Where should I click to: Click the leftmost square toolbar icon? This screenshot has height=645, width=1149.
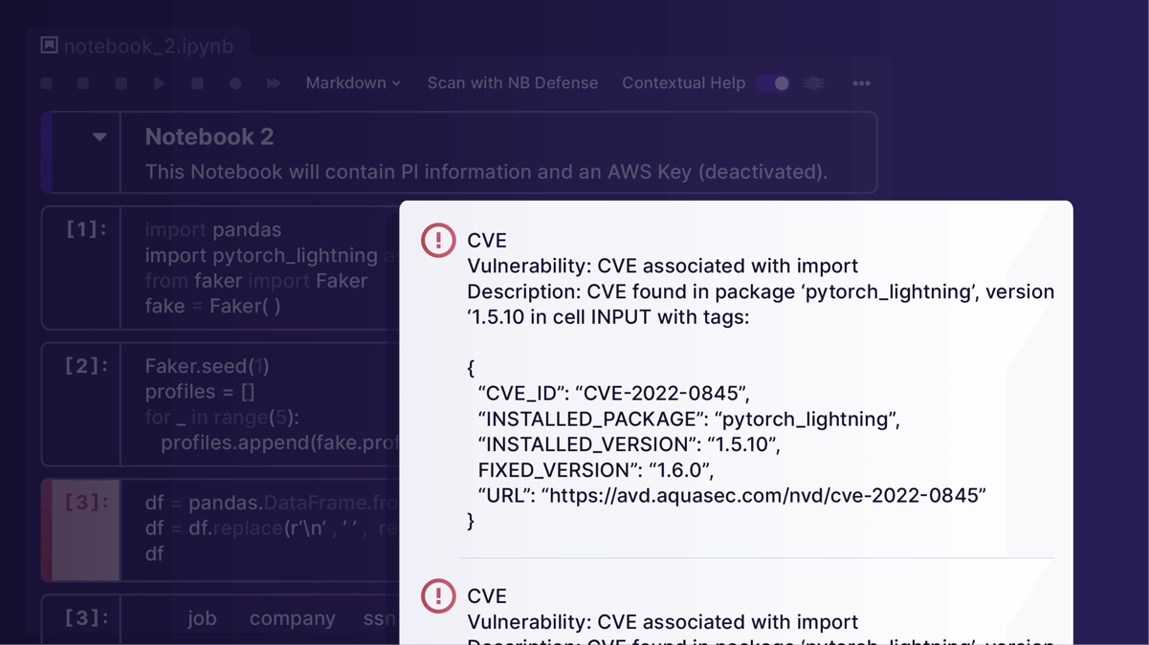pyautogui.click(x=47, y=84)
